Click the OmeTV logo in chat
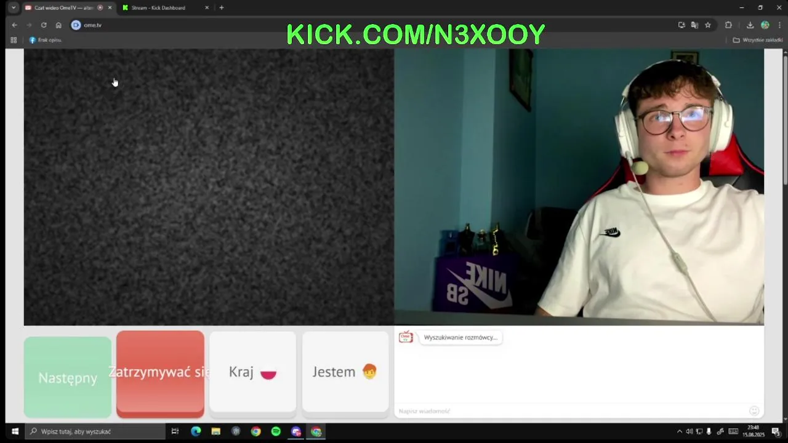 click(406, 337)
